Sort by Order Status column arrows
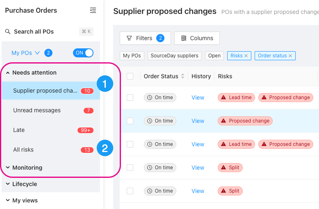This screenshot has height=209, width=319. (183, 76)
